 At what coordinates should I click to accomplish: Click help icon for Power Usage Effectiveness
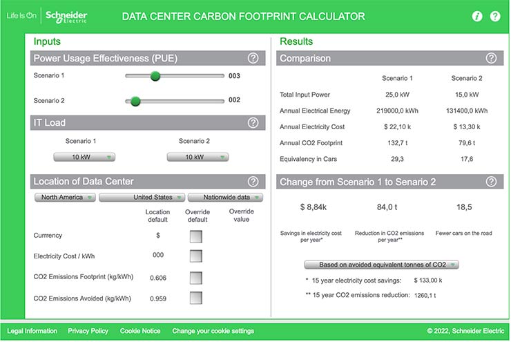(x=253, y=59)
